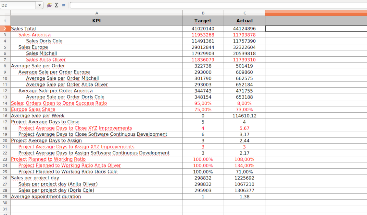Select row 14 header
This screenshot has width=367, height=215.
5,103
